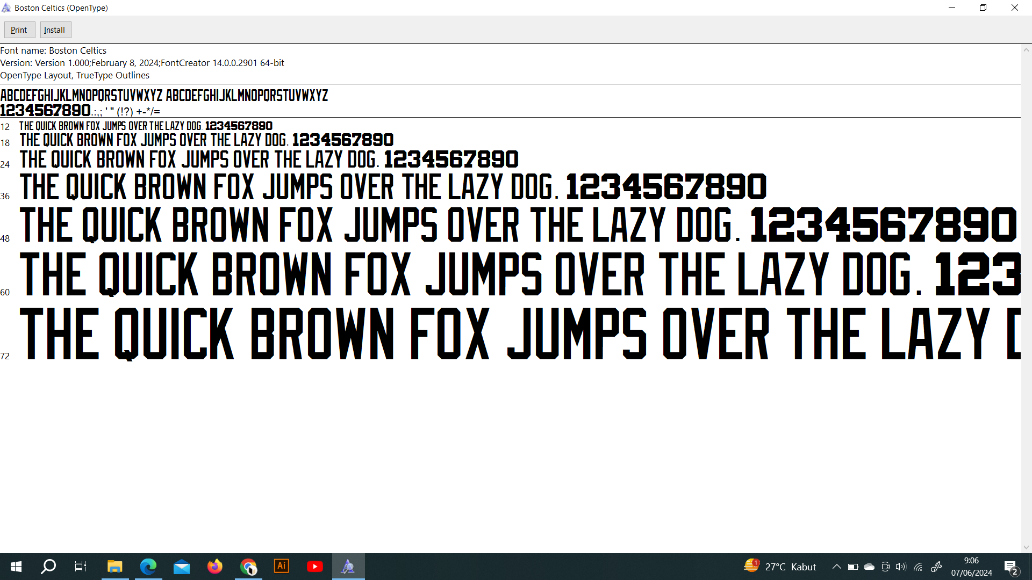Open the notification center
Image resolution: width=1032 pixels, height=580 pixels.
(x=1010, y=567)
